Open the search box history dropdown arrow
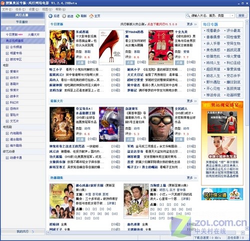 point(232,16)
